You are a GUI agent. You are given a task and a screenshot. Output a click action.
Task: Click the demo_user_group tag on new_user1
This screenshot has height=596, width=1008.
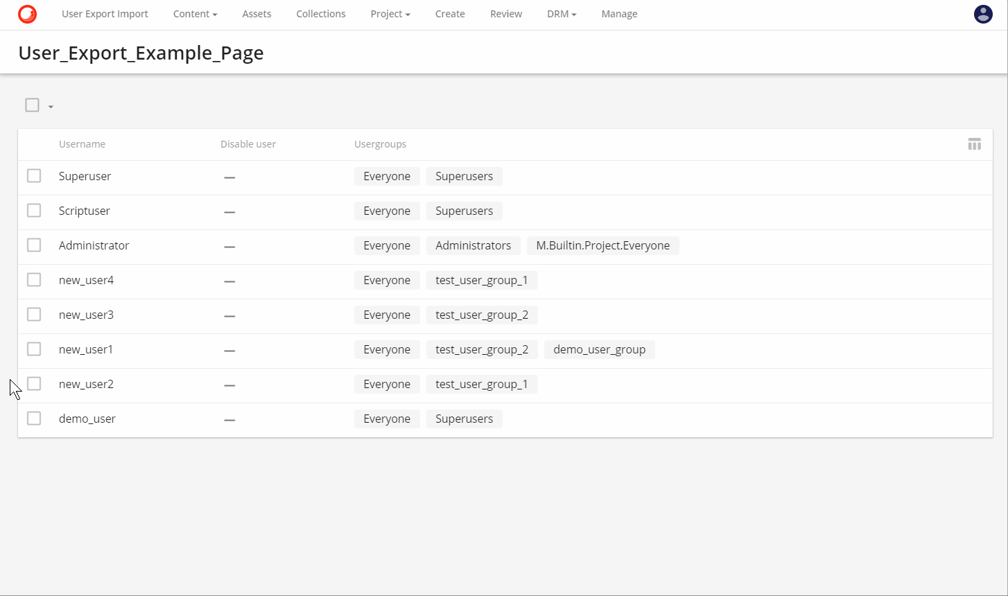599,349
